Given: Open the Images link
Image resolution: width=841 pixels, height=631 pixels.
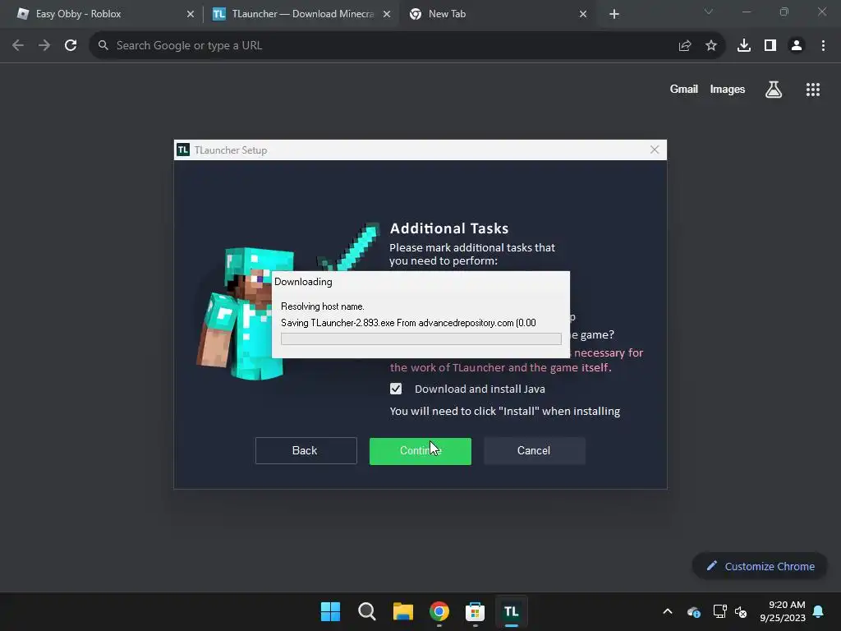Looking at the screenshot, I should pos(728,89).
